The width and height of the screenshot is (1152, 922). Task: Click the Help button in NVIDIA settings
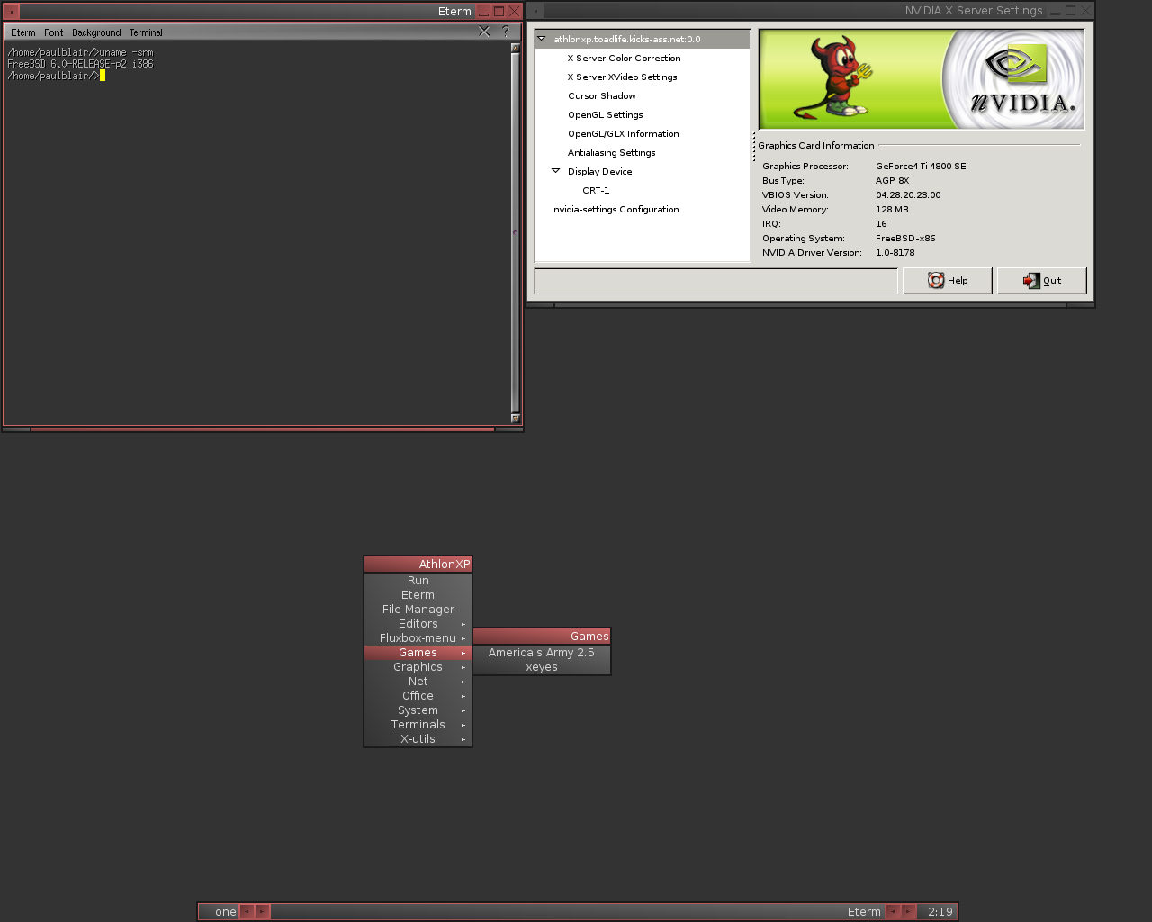(947, 281)
